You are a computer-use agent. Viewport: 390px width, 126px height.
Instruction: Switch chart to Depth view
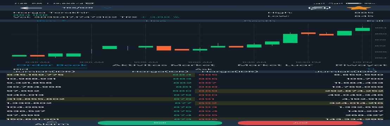259,21
